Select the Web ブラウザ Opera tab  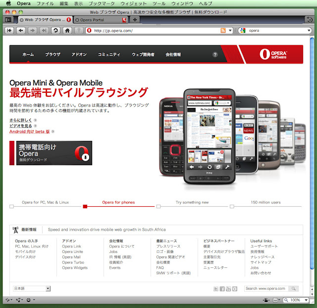[x=45, y=20]
